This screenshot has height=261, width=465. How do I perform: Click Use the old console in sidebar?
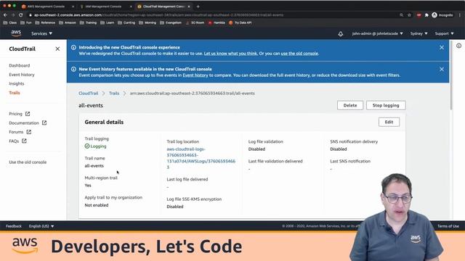click(28, 162)
